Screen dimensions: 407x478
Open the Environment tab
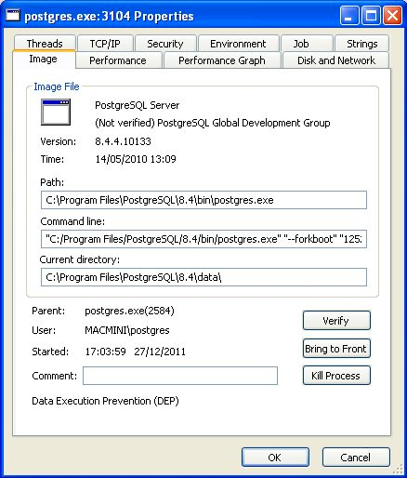click(238, 44)
